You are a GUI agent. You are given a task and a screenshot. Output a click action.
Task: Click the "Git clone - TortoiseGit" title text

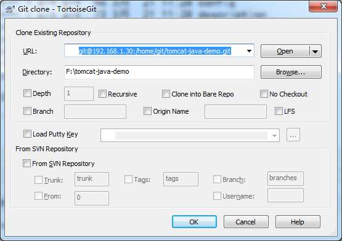click(57, 9)
